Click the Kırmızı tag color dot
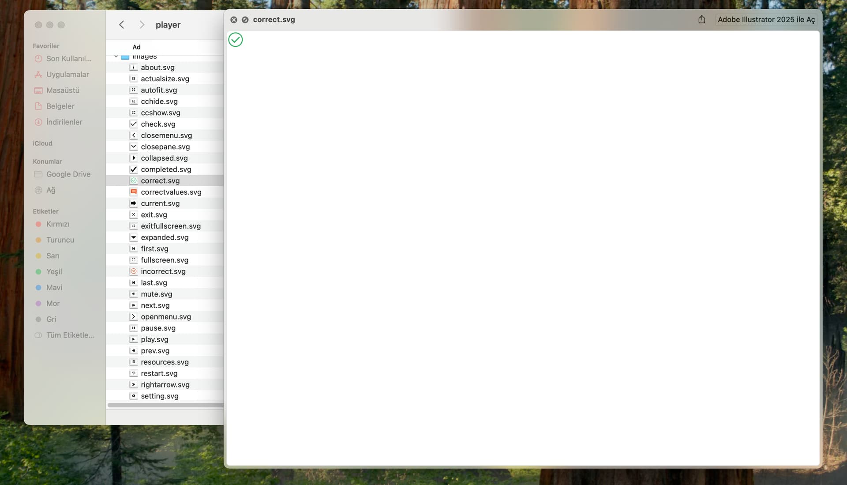 (x=38, y=224)
